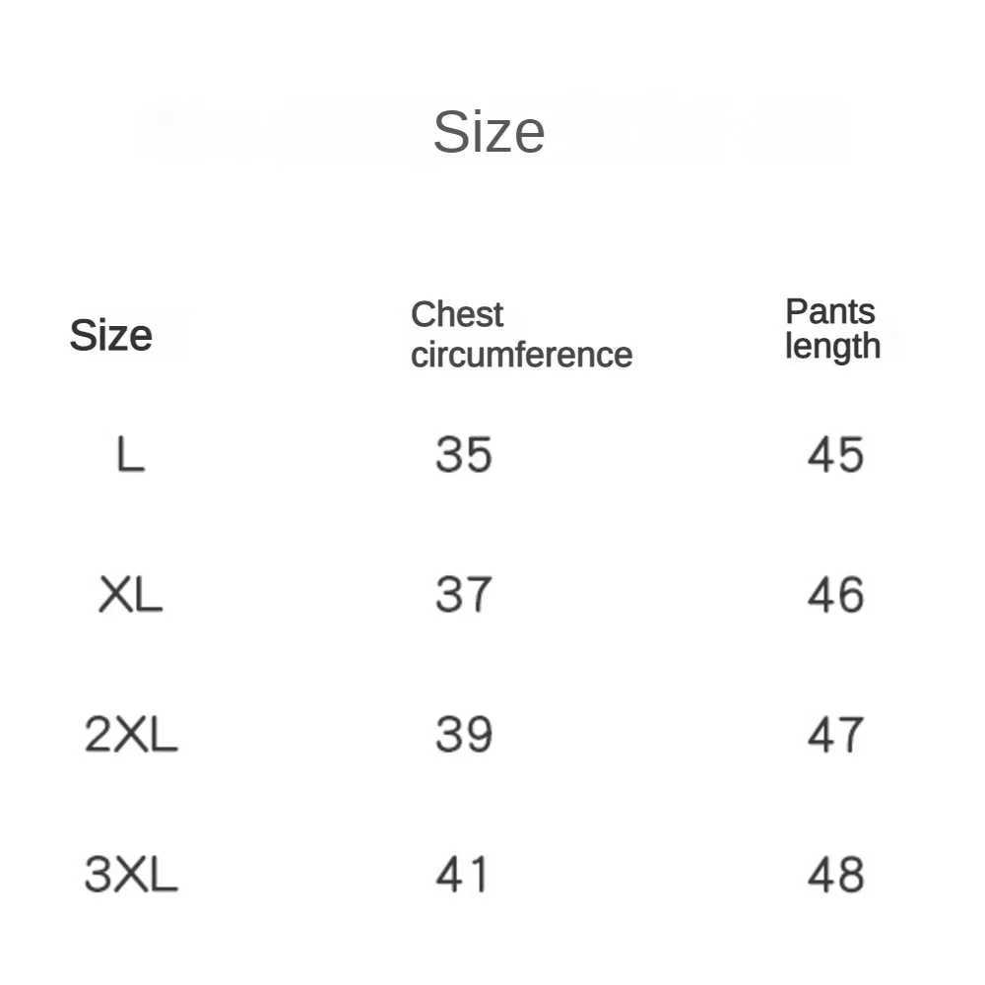Click pants length value 47
Screen dimensions: 985x985
pyautogui.click(x=835, y=735)
